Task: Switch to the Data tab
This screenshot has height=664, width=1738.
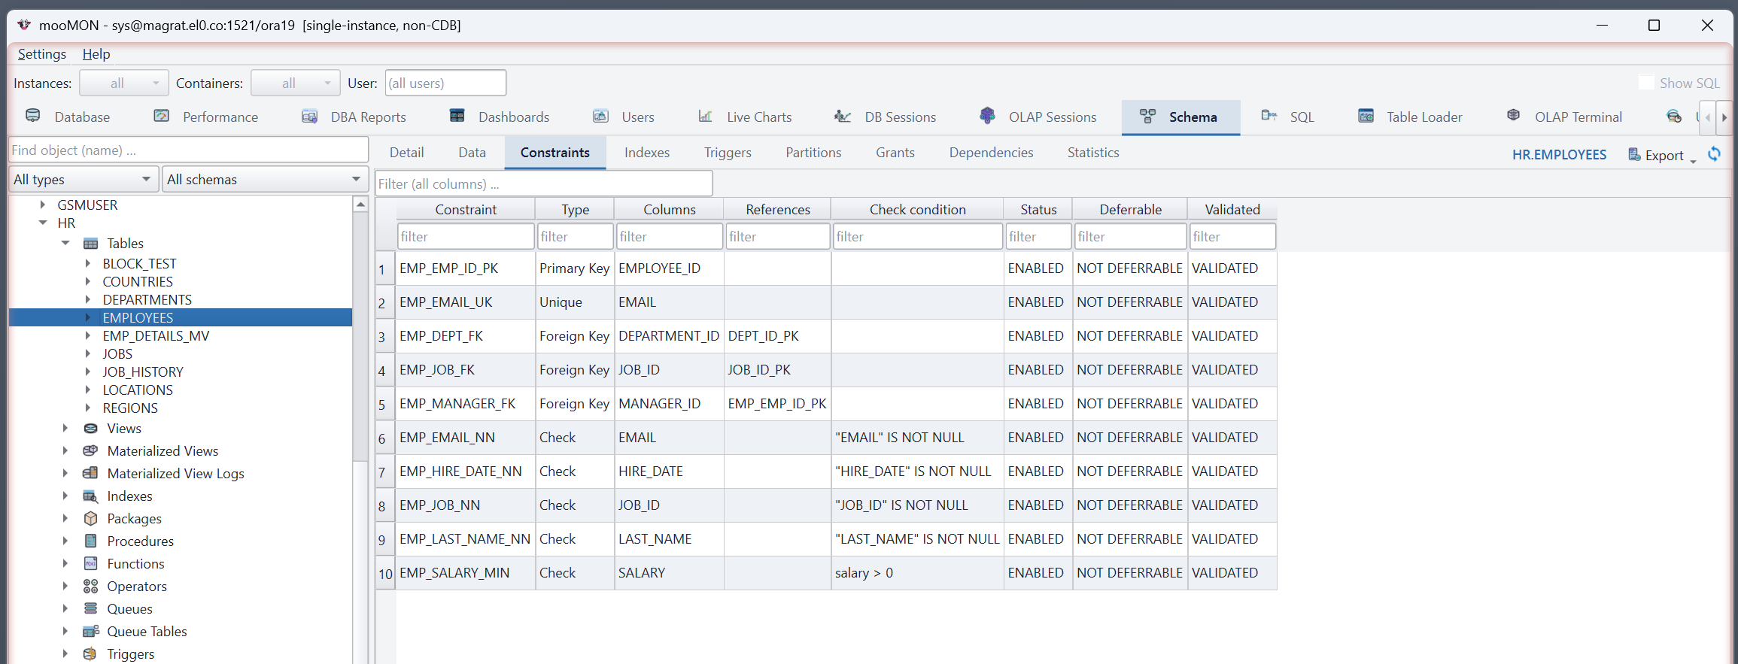Action: pos(472,153)
